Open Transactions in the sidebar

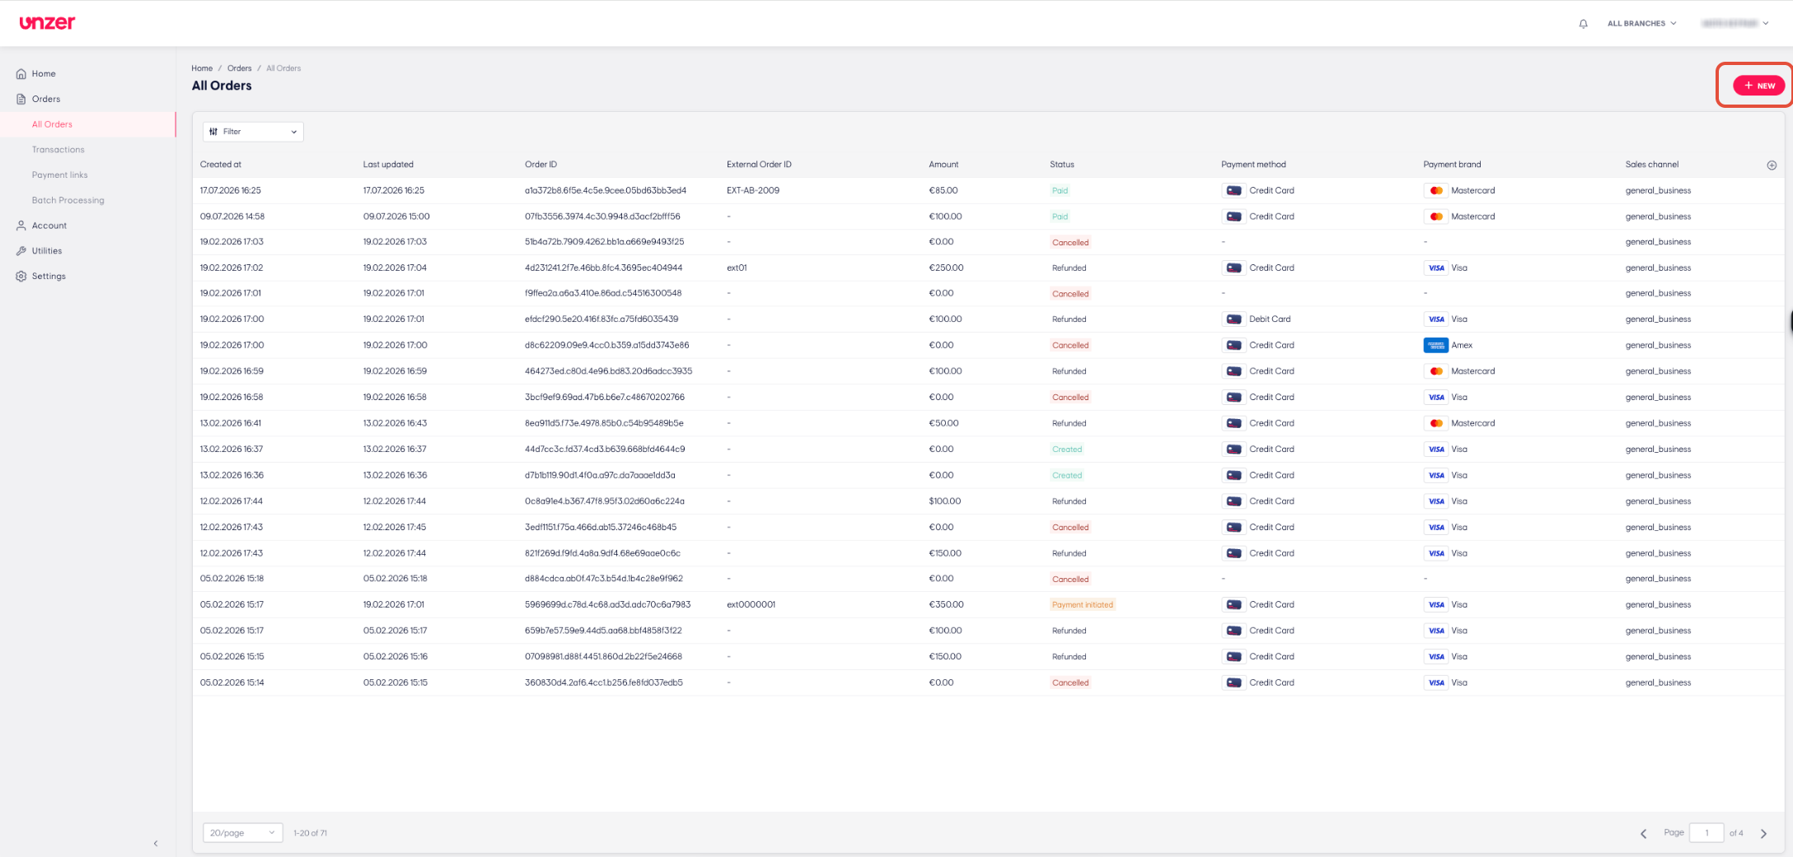click(x=59, y=150)
